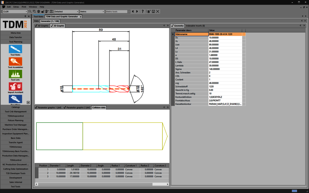Close the TDM Data and Graphic Generator tab

(x=80, y=17)
